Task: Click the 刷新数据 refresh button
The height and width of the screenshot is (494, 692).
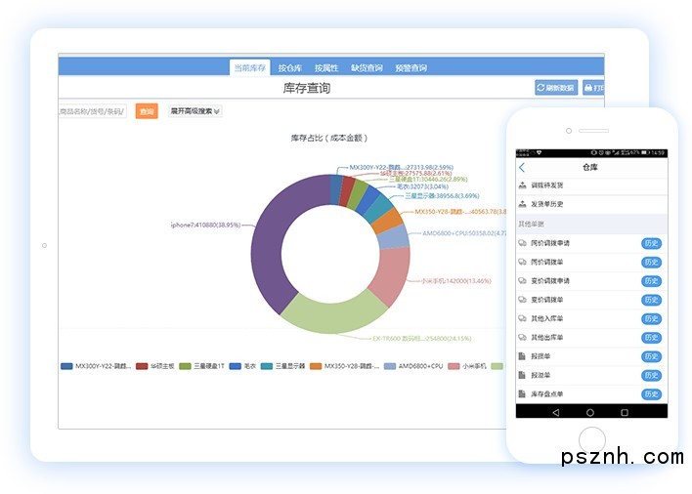Action: coord(555,88)
